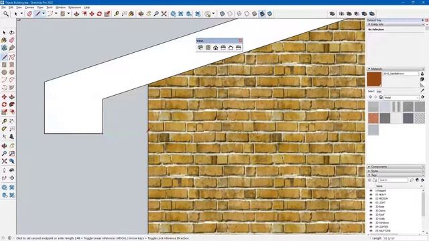
Task: Open the File menu
Action: [x=3, y=7]
